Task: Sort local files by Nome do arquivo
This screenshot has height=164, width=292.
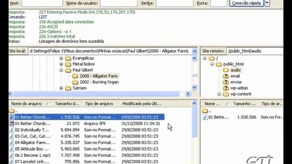Action: [30, 104]
